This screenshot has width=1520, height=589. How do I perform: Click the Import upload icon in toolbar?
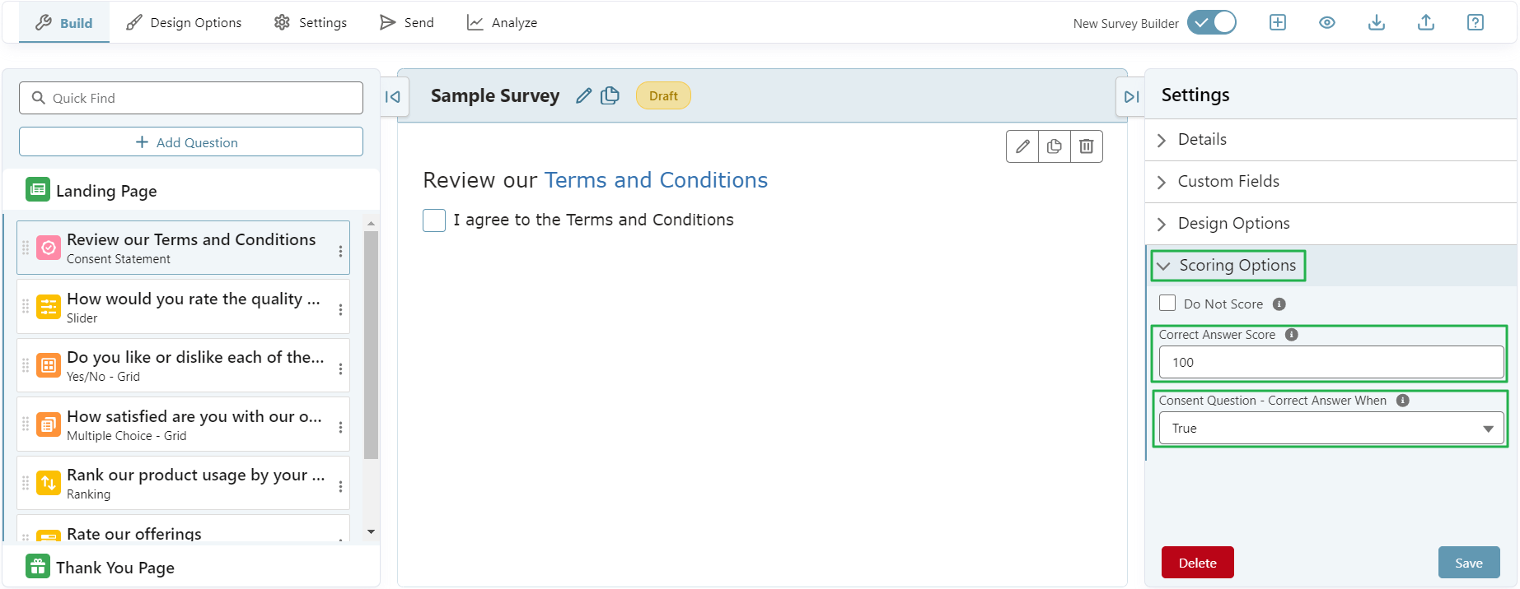pyautogui.click(x=1426, y=22)
